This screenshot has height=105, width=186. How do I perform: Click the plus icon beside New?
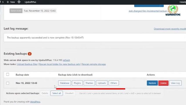click(8, 2)
